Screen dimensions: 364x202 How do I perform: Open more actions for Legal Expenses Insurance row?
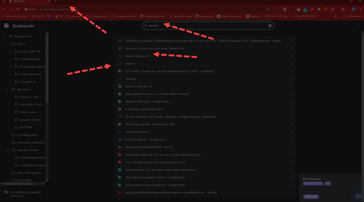coord(291,94)
